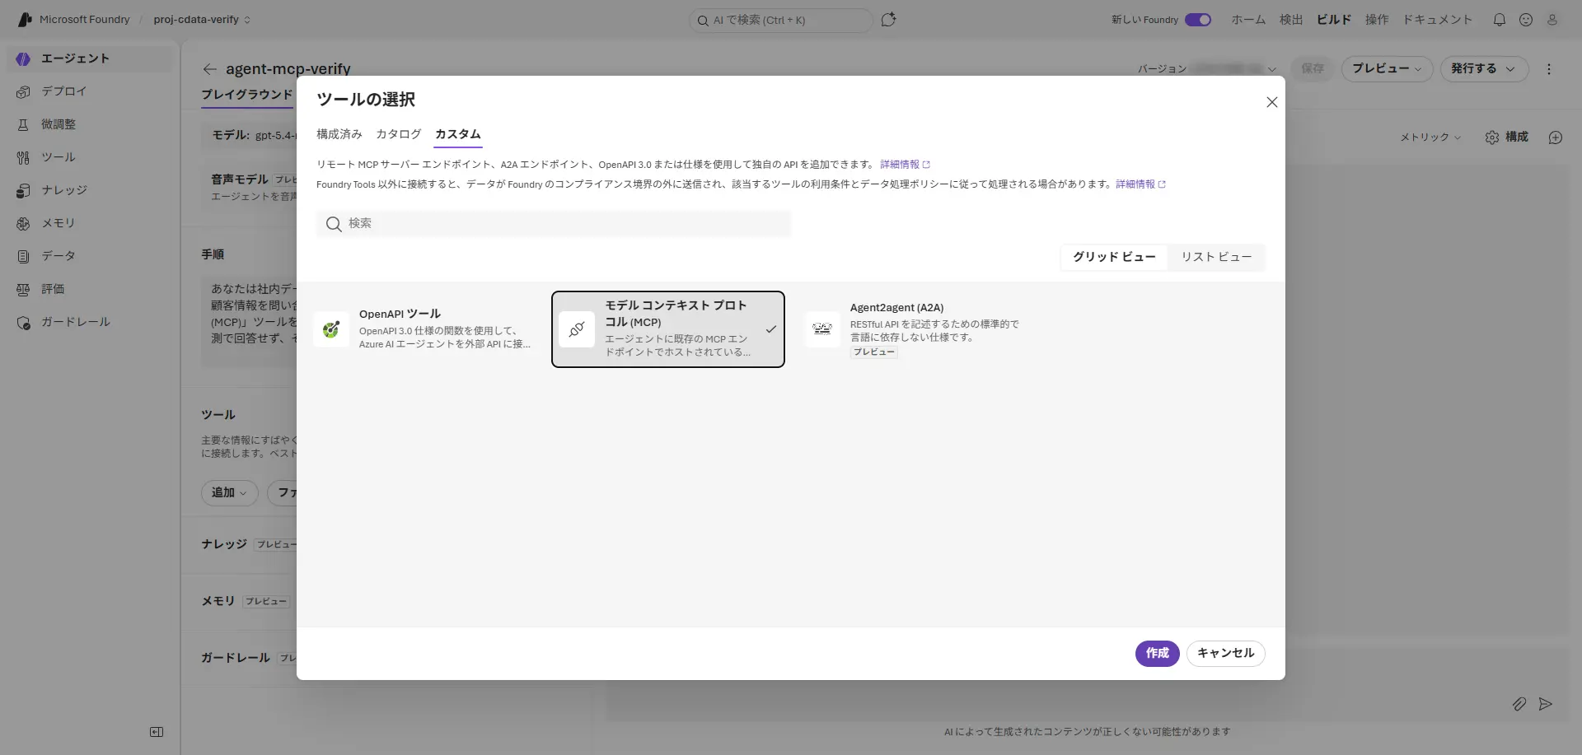Switch to リスト ビュー

(1216, 257)
